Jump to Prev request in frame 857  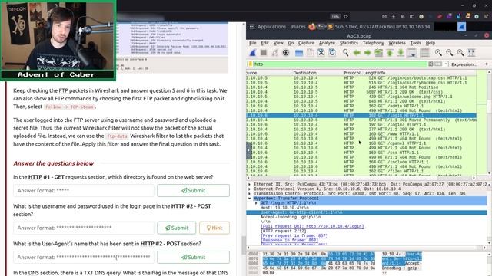click(x=294, y=235)
